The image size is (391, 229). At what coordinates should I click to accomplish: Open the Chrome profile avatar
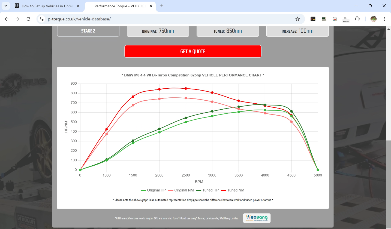click(x=374, y=19)
